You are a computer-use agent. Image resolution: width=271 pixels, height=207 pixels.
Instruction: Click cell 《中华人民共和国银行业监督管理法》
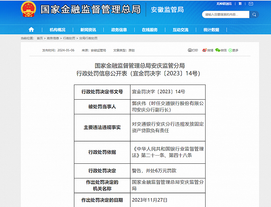[168, 152]
